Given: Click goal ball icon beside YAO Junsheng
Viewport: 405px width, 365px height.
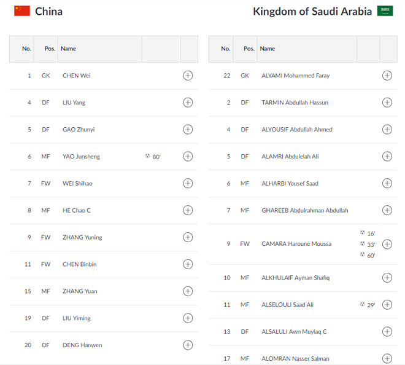Looking at the screenshot, I should (147, 156).
